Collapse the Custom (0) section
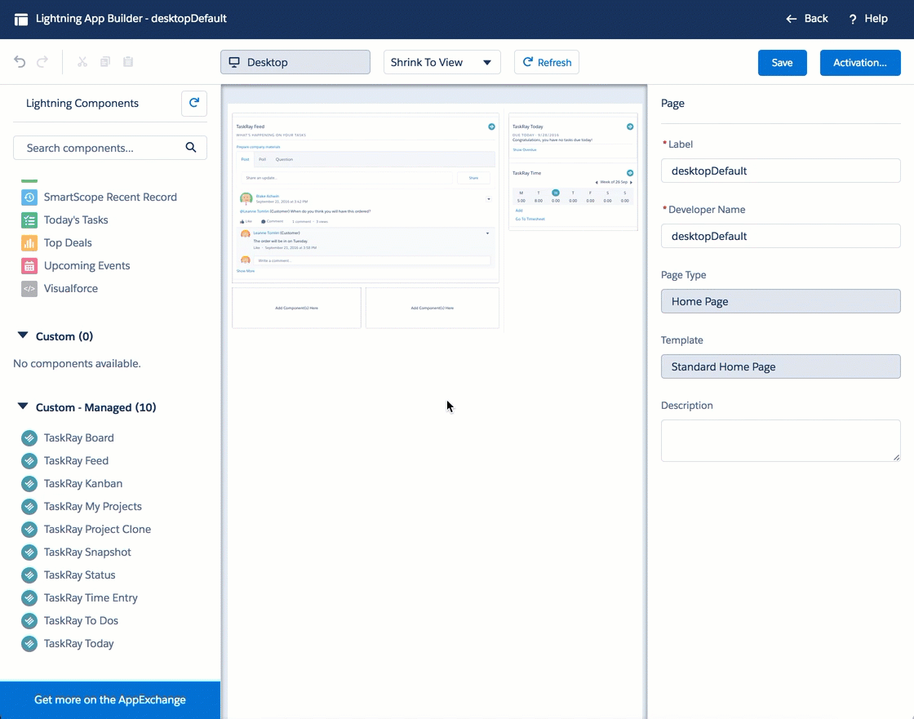The height and width of the screenshot is (719, 914). point(23,336)
